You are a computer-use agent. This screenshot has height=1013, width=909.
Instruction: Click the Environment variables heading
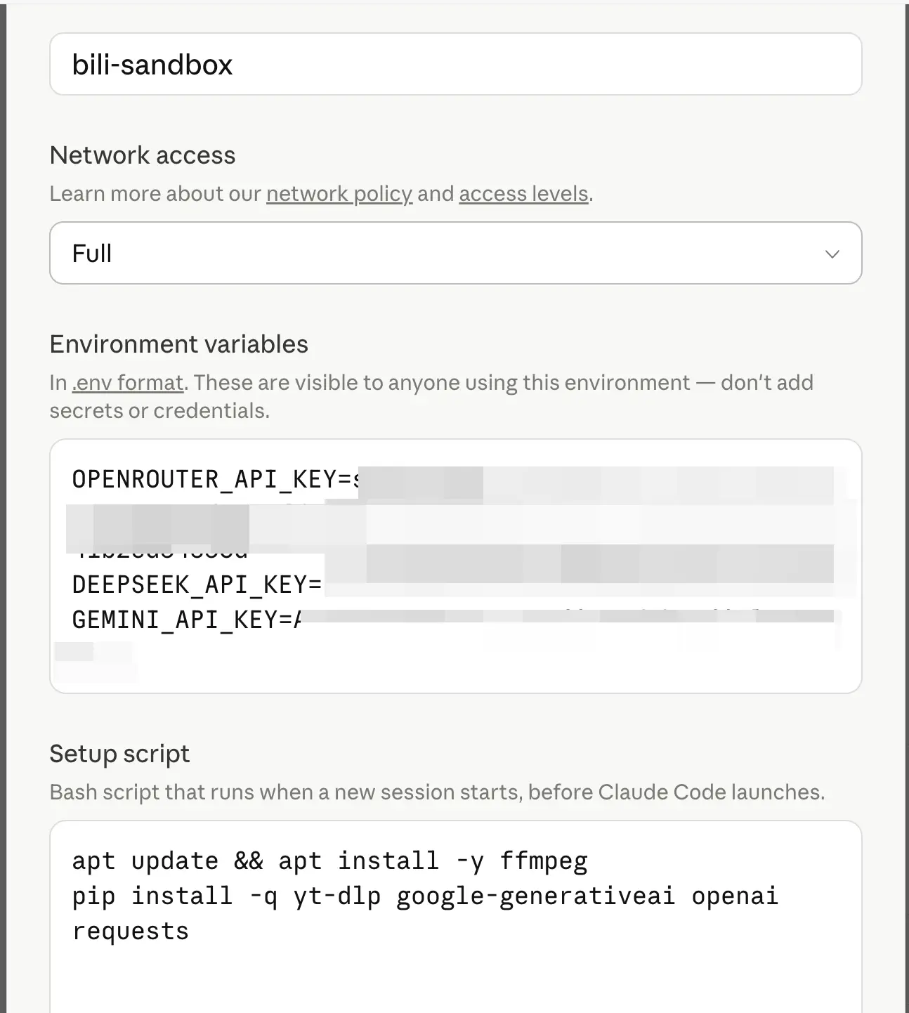point(178,344)
